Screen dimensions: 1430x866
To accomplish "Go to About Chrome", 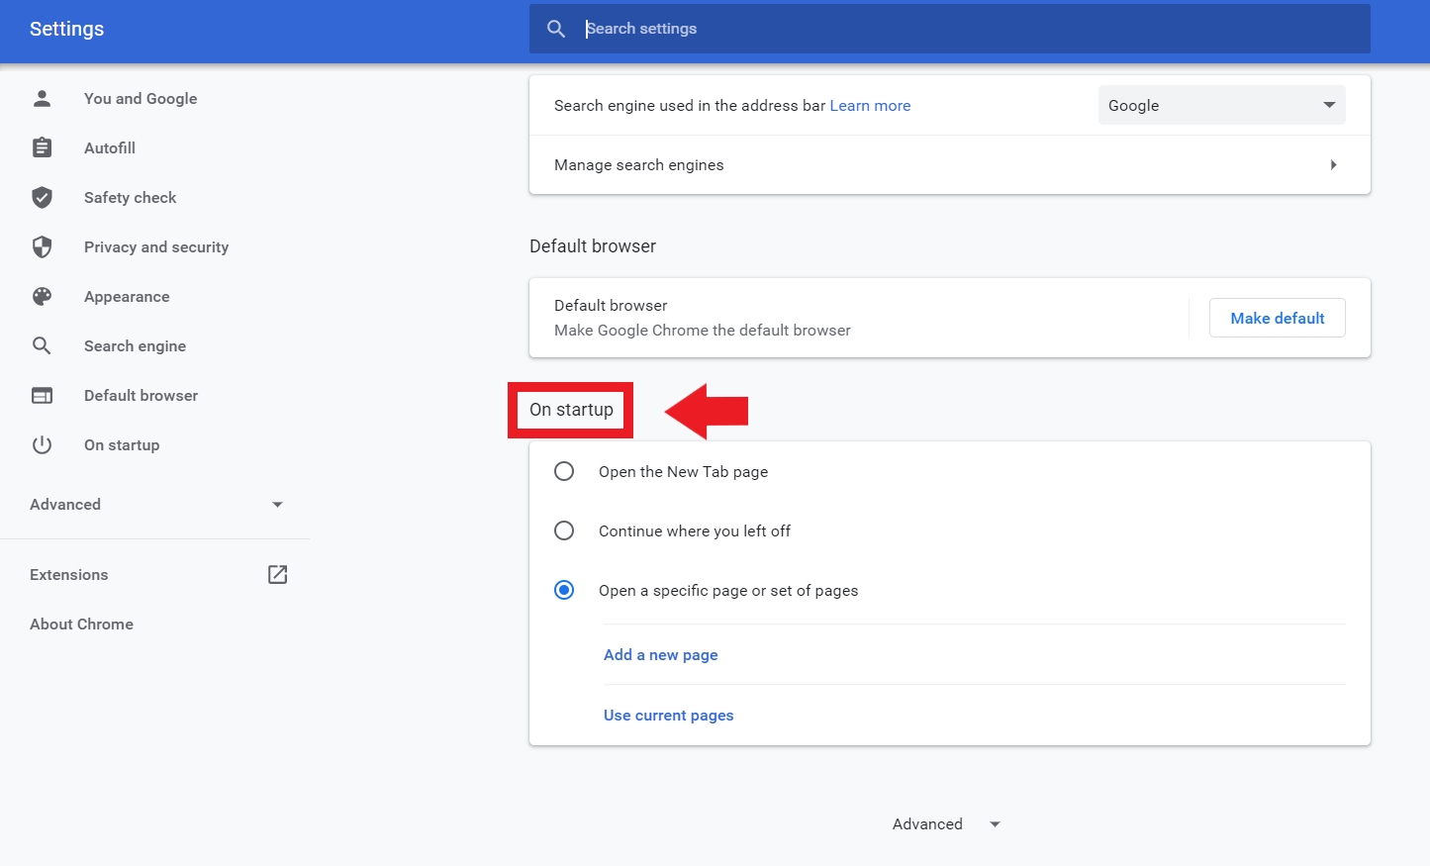I will 82,624.
